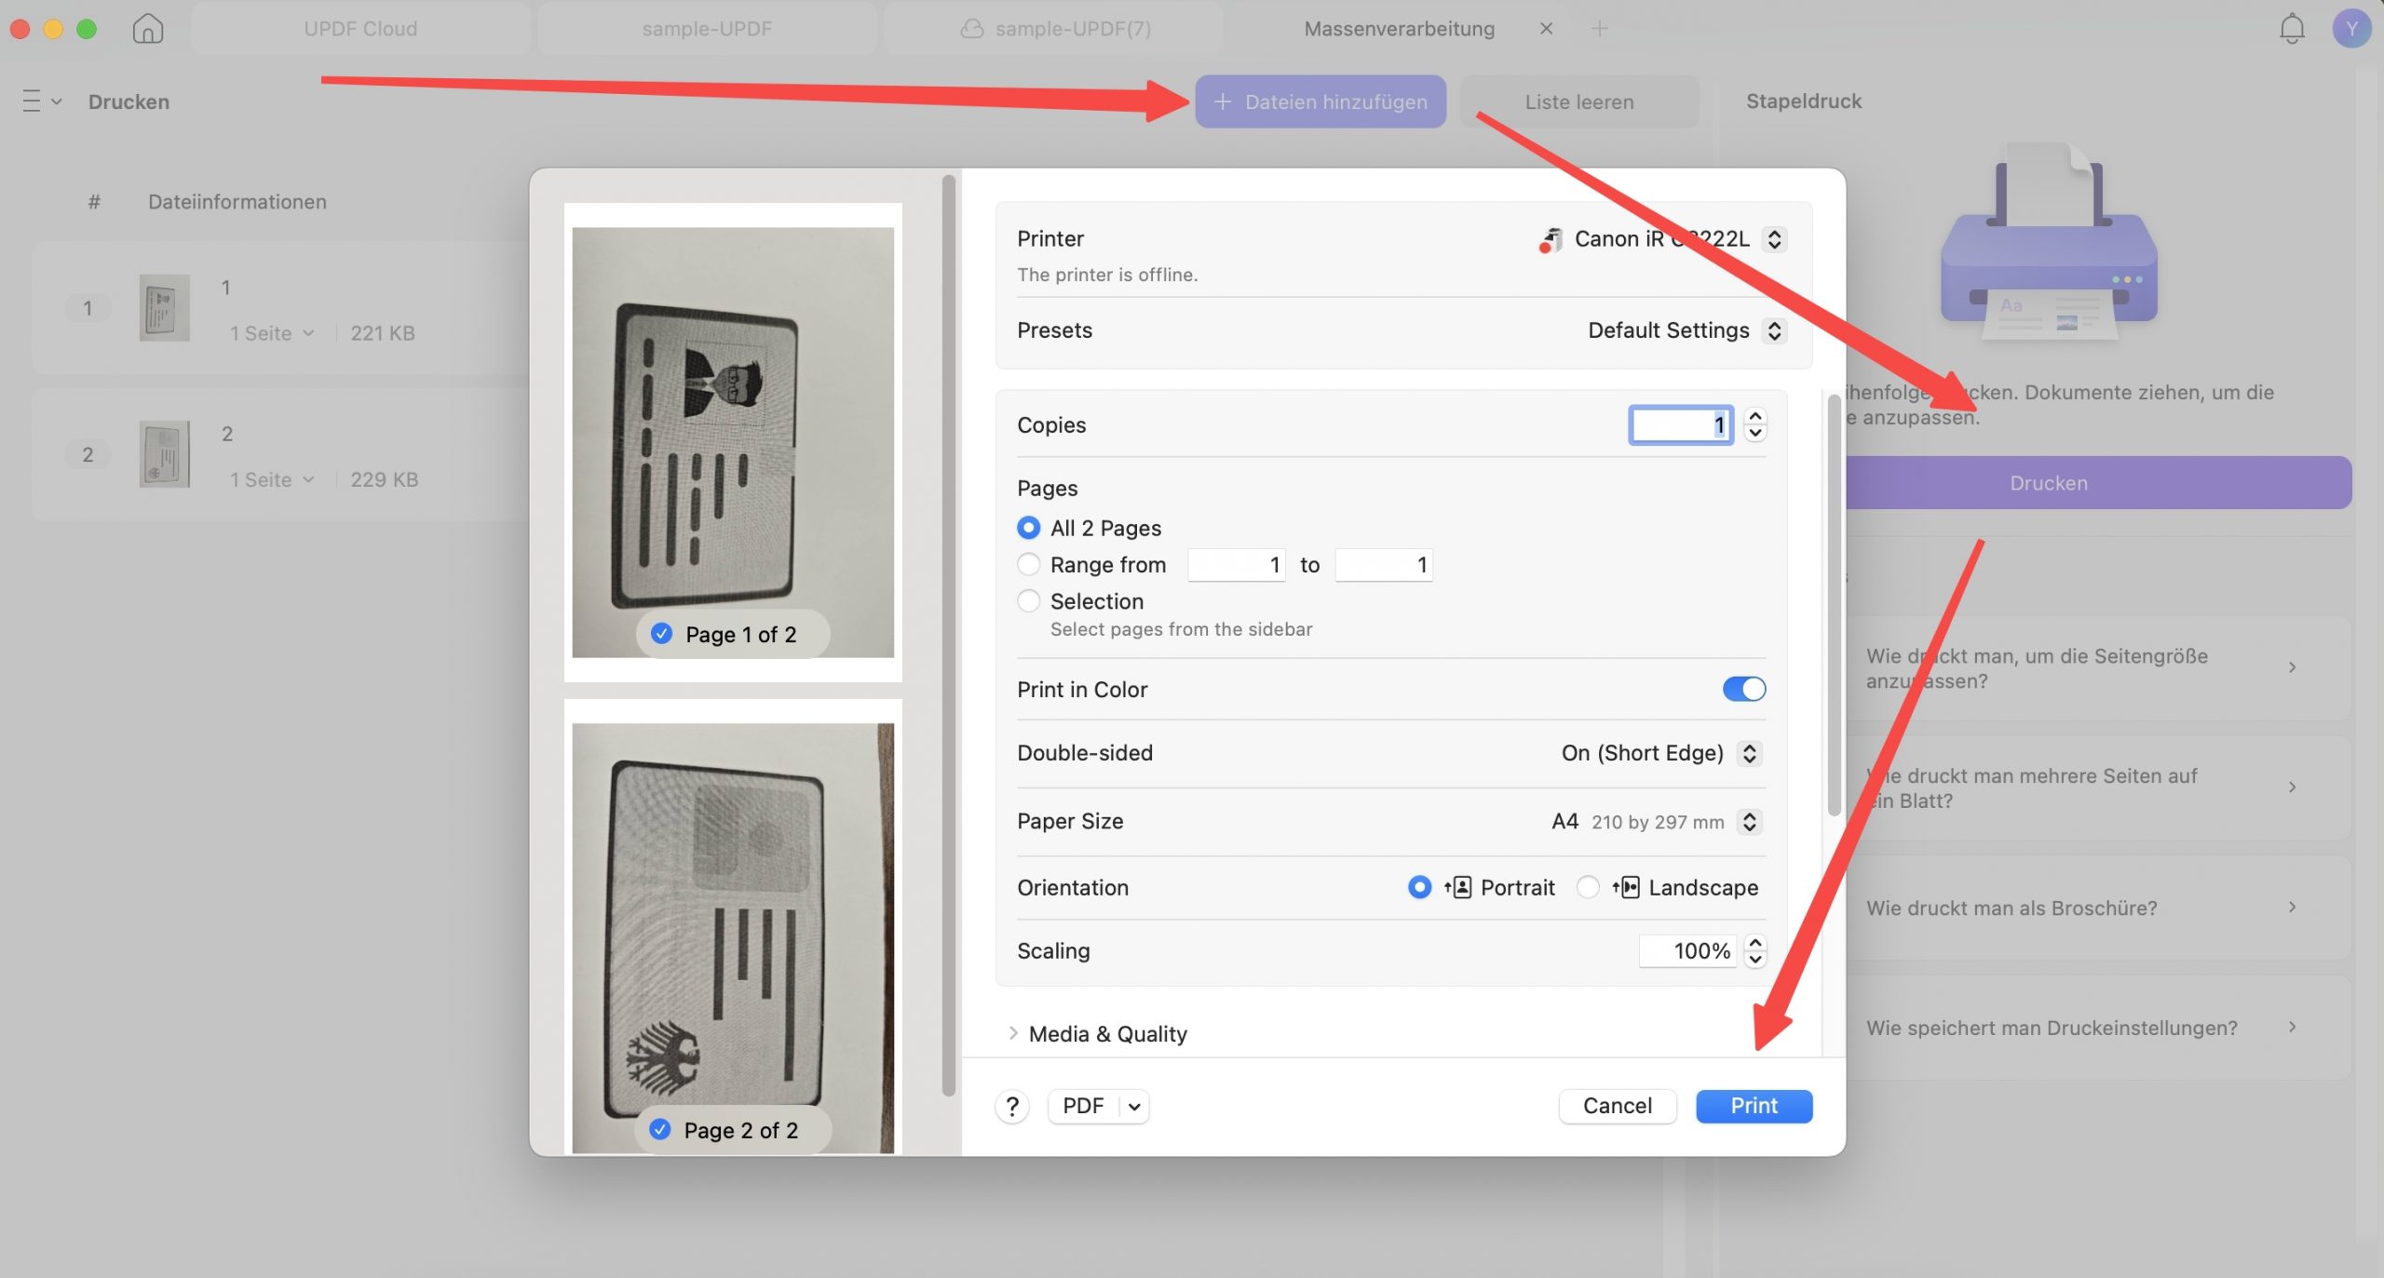The width and height of the screenshot is (2384, 1278).
Task: Click the printer illustration in Stapeldruck panel
Action: coord(2049,244)
